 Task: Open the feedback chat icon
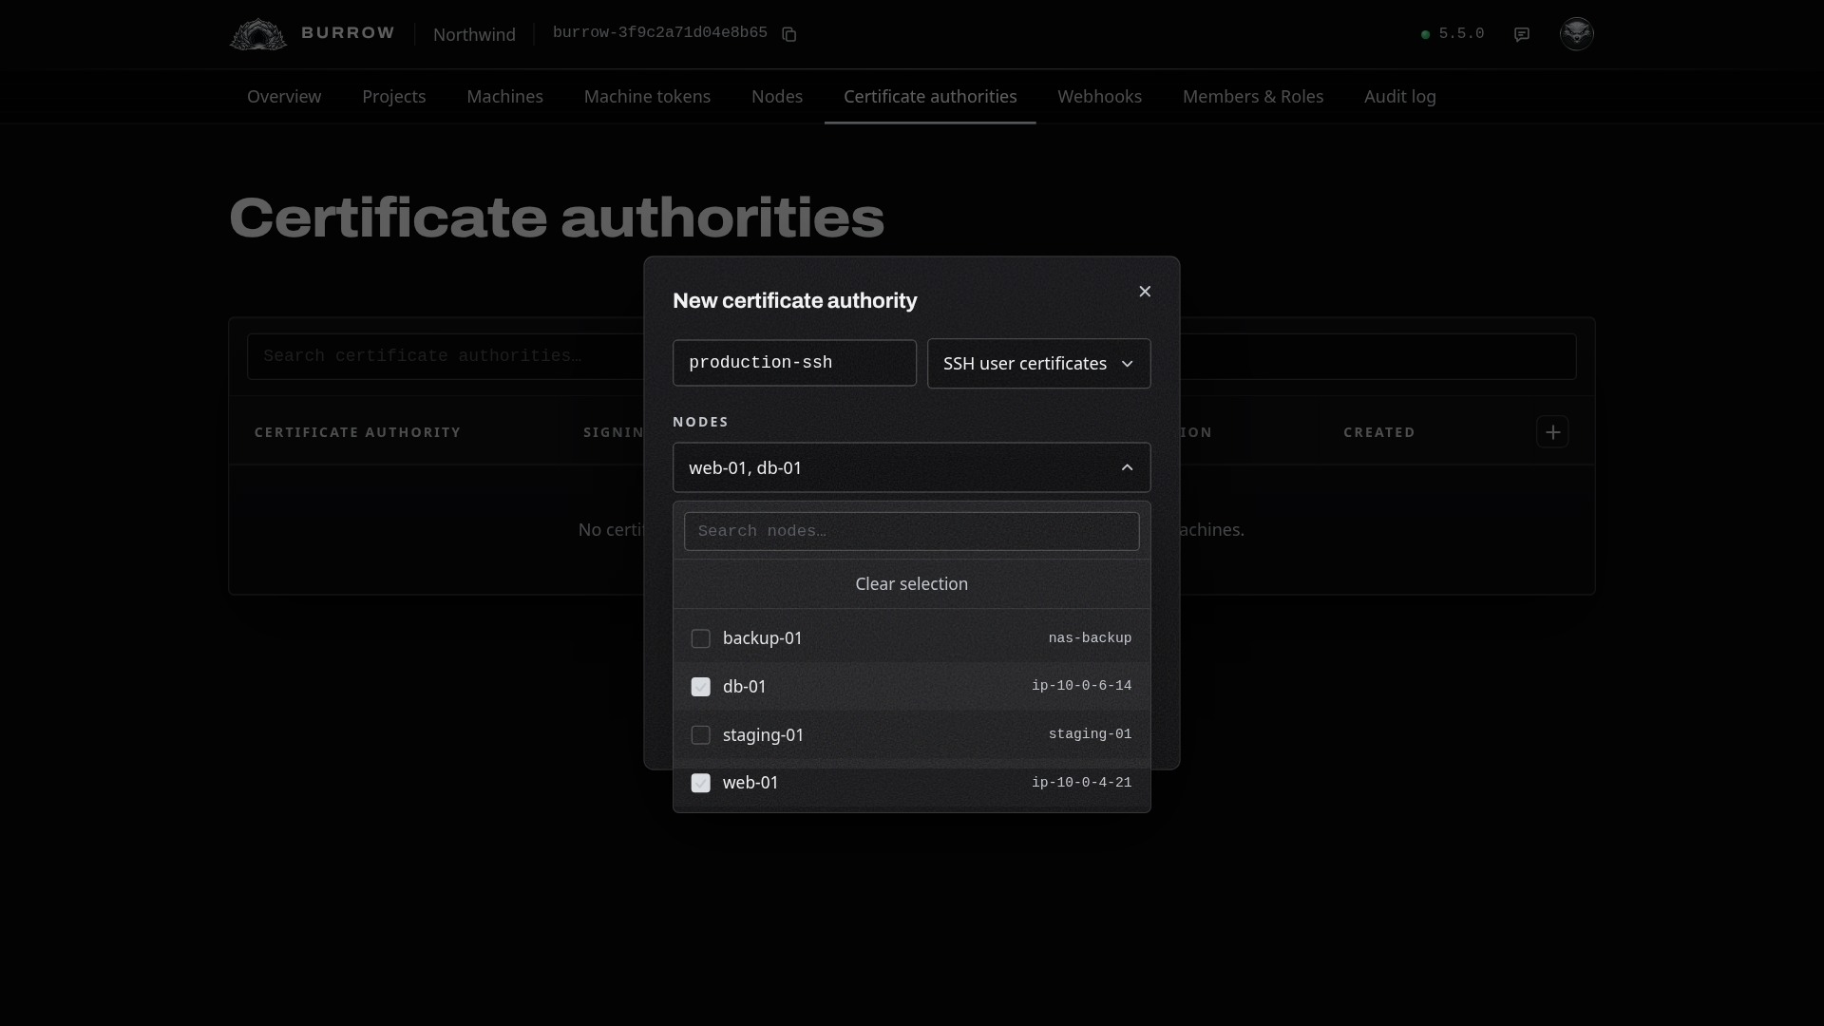tap(1522, 34)
